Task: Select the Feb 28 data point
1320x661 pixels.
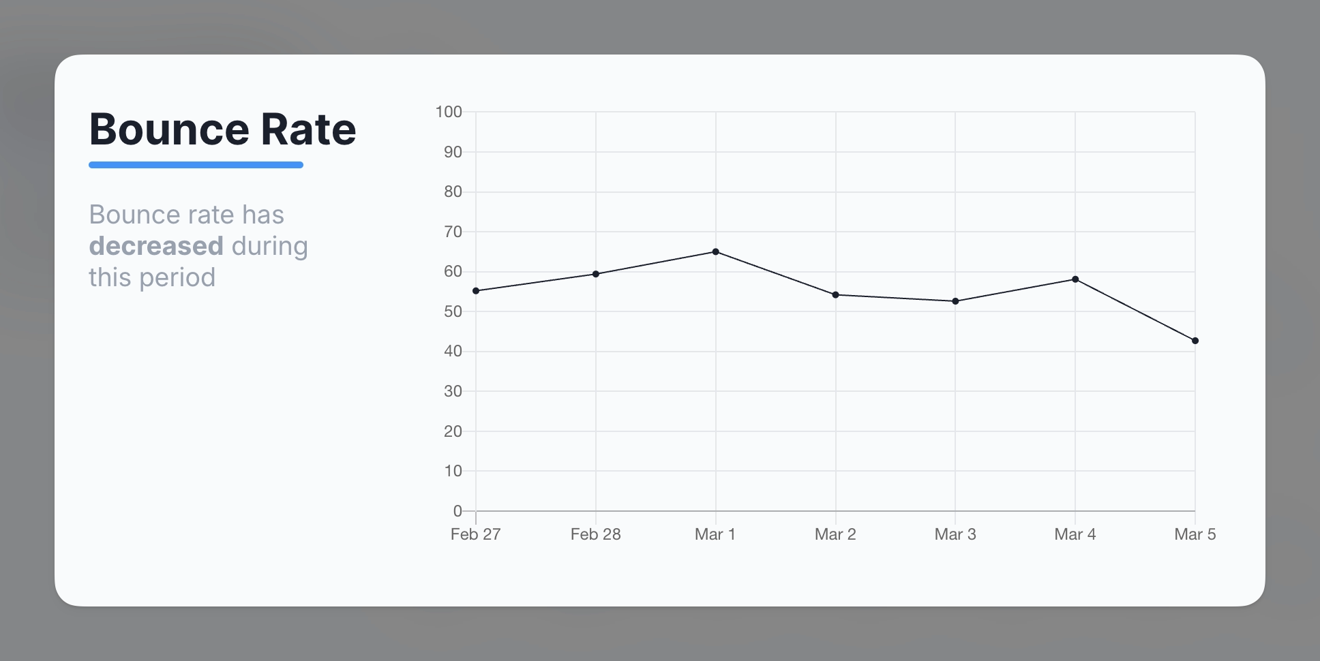Action: point(596,274)
